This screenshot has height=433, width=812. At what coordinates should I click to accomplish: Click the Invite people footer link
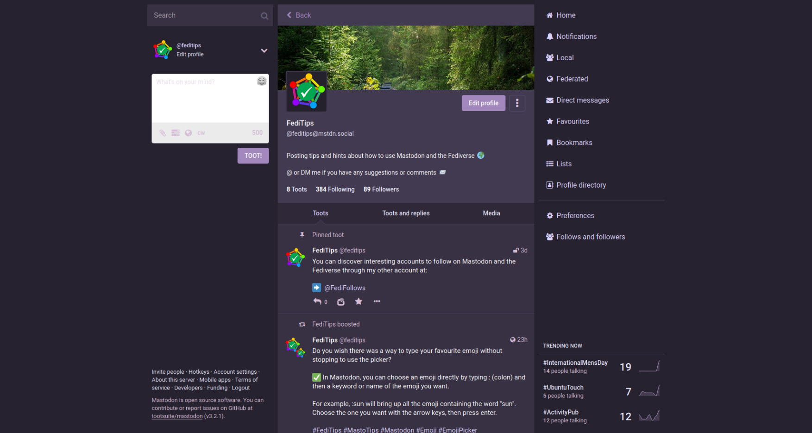[168, 372]
